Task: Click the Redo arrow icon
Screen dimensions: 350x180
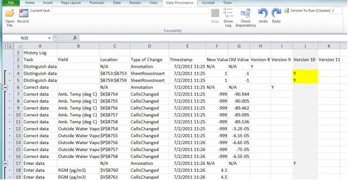Action: point(276,13)
